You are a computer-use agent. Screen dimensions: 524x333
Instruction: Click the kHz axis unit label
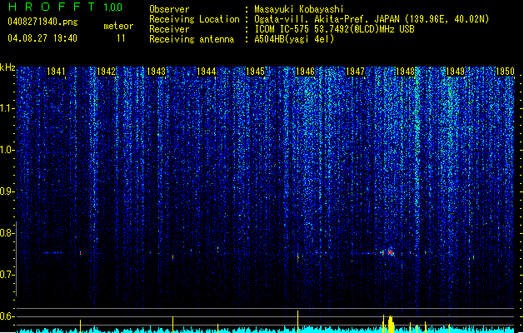pos(7,67)
